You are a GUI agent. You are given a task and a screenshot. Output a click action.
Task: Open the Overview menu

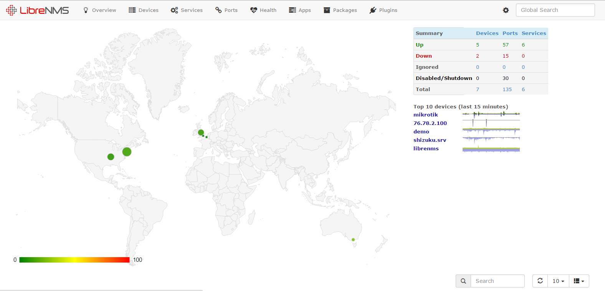[x=99, y=10]
